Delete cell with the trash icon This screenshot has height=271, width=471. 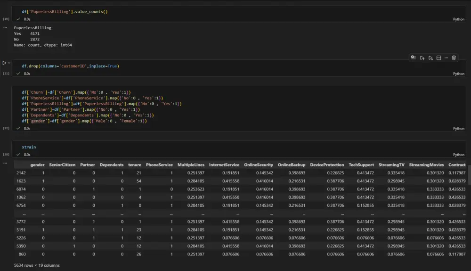[x=454, y=57]
